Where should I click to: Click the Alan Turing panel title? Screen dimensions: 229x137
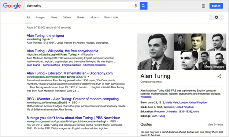(x=155, y=76)
